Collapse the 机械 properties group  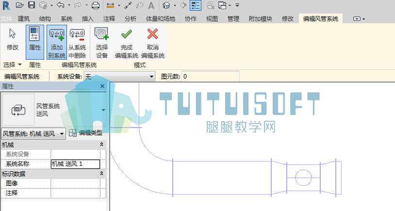(x=102, y=144)
